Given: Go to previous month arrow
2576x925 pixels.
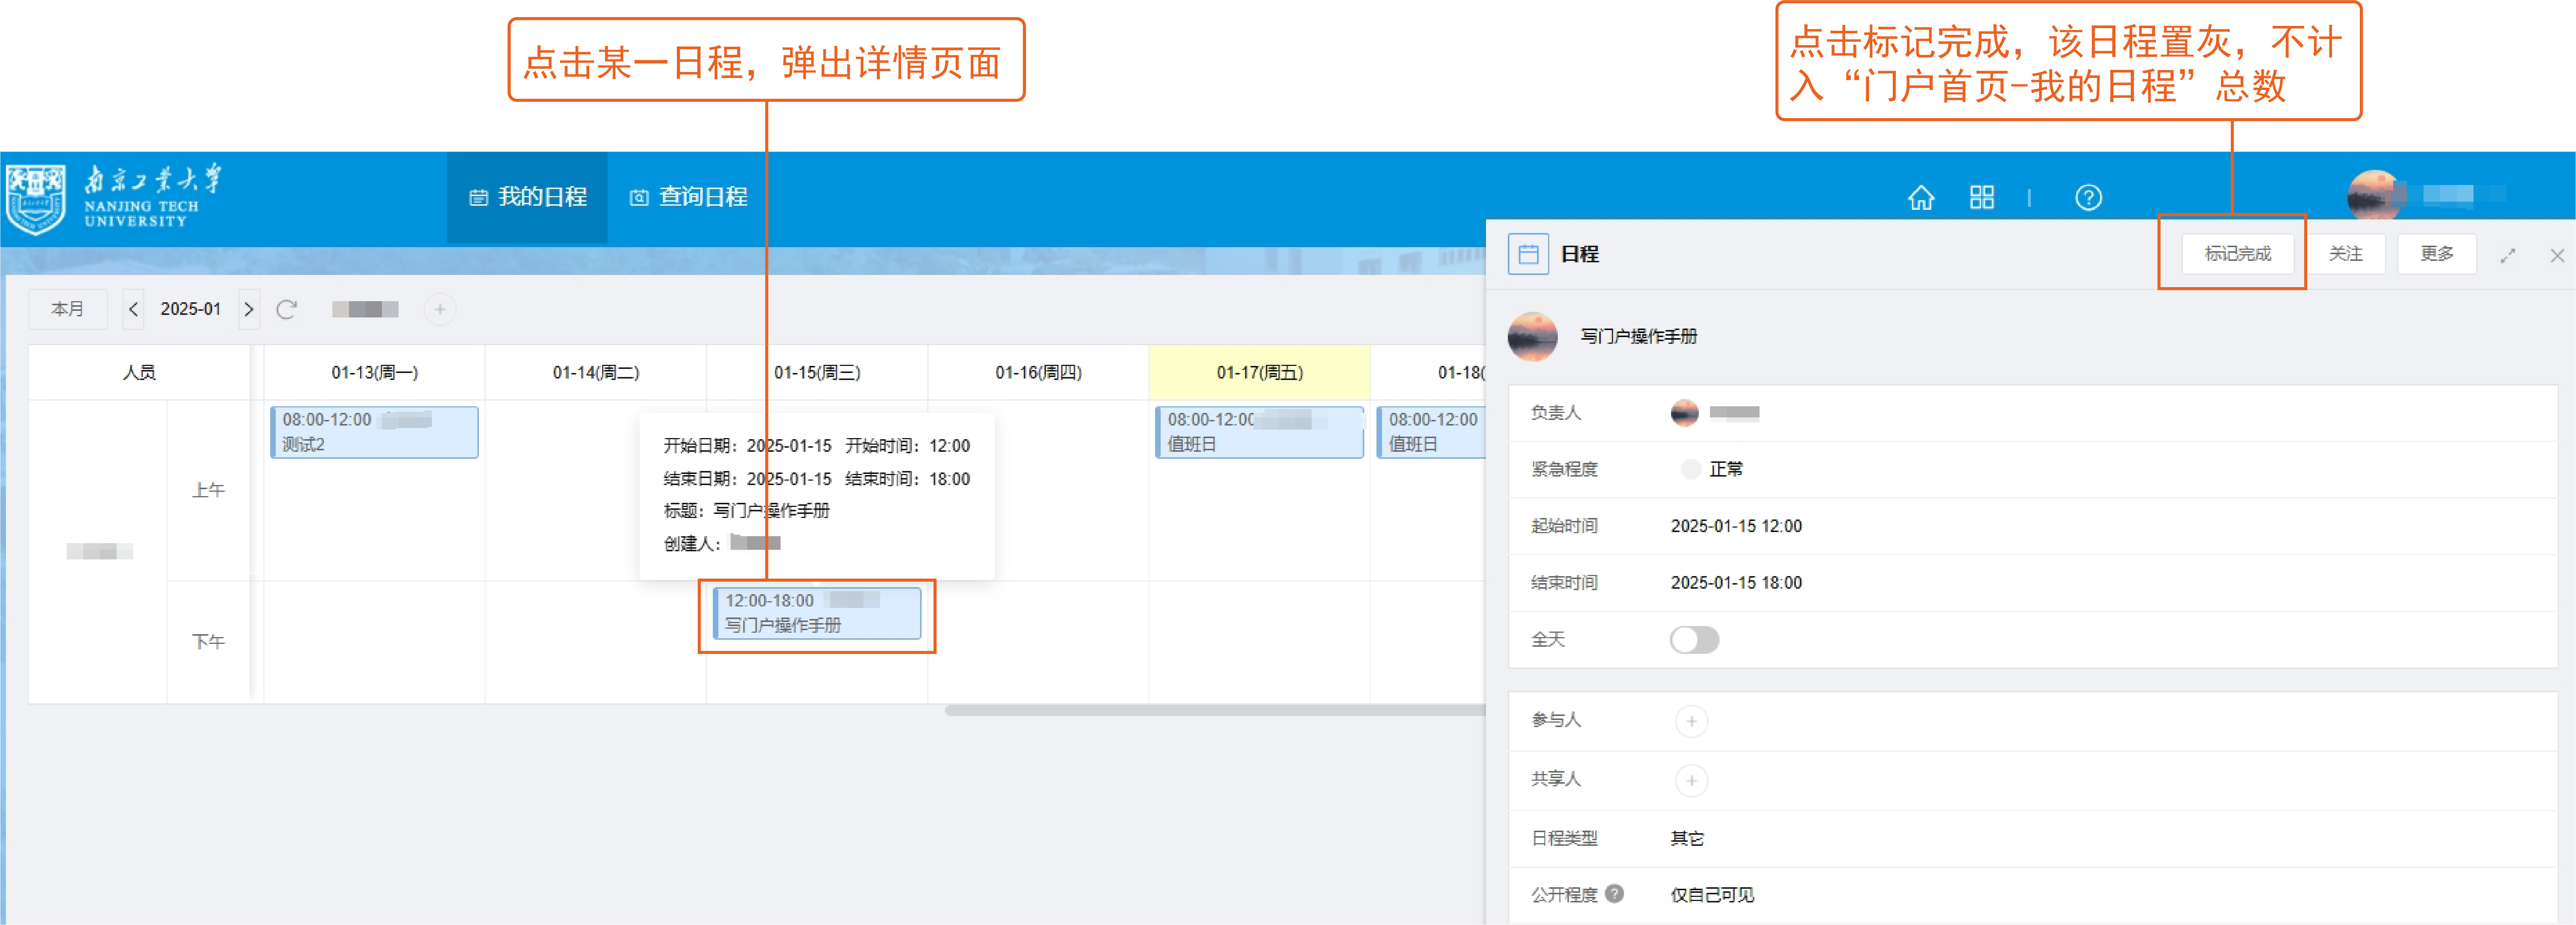Looking at the screenshot, I should click(x=133, y=309).
